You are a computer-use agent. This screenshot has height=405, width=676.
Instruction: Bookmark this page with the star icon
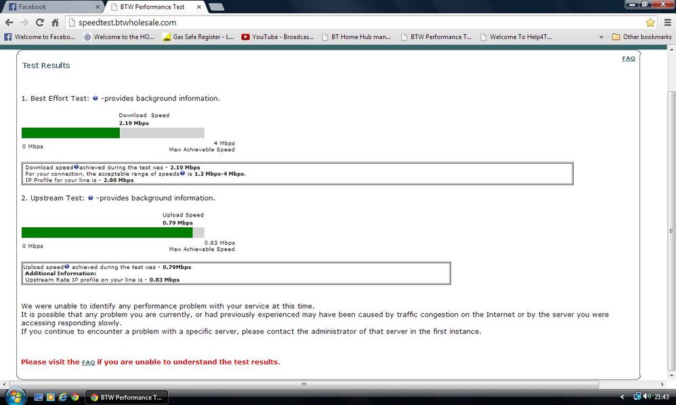[650, 22]
